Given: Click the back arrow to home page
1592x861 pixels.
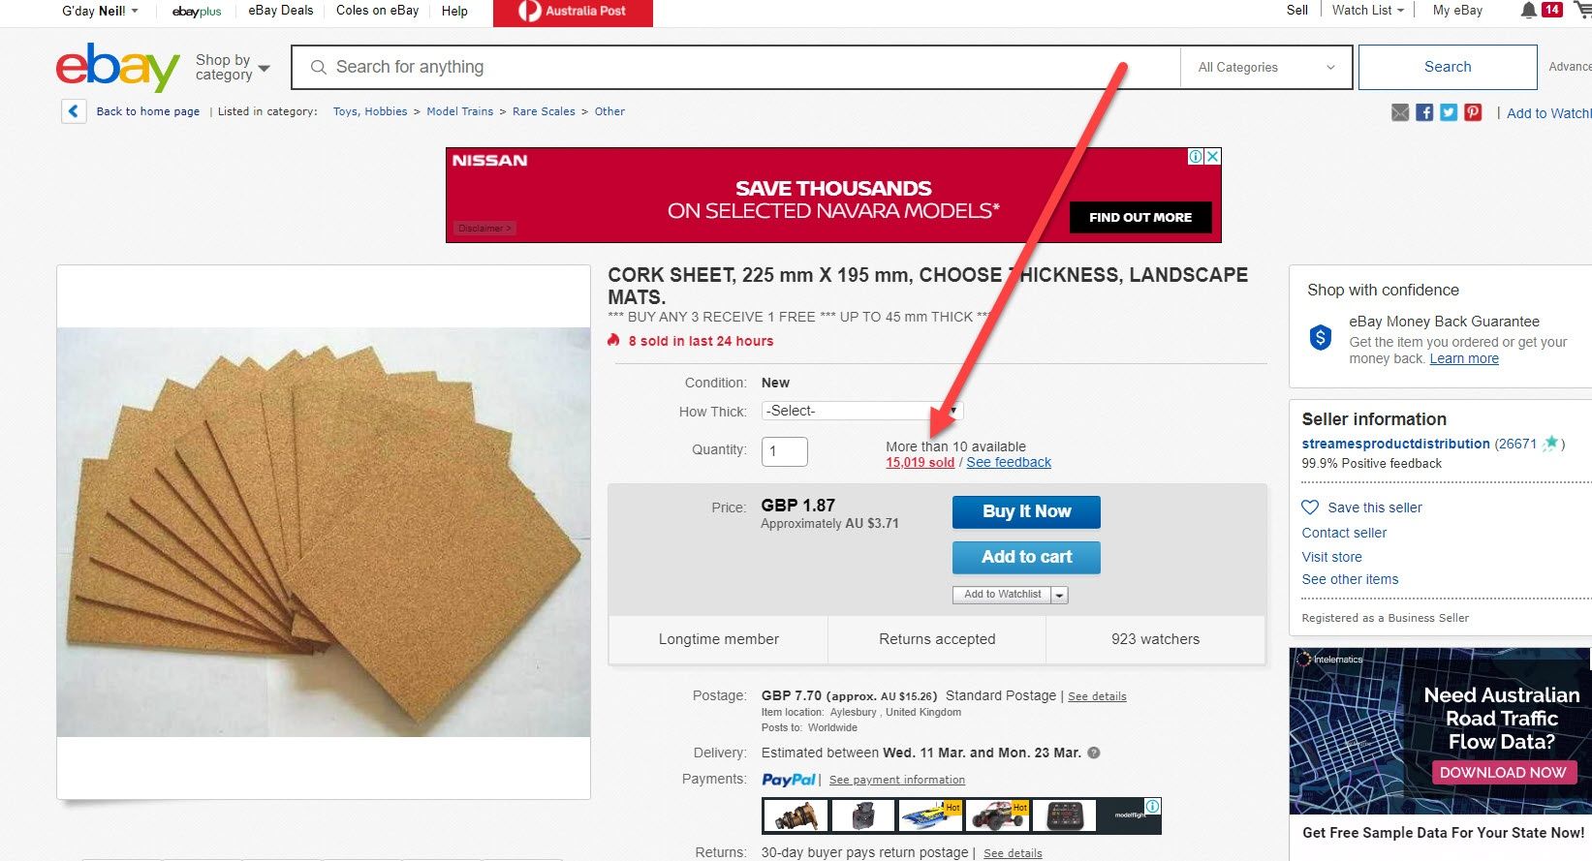Looking at the screenshot, I should pos(74,111).
